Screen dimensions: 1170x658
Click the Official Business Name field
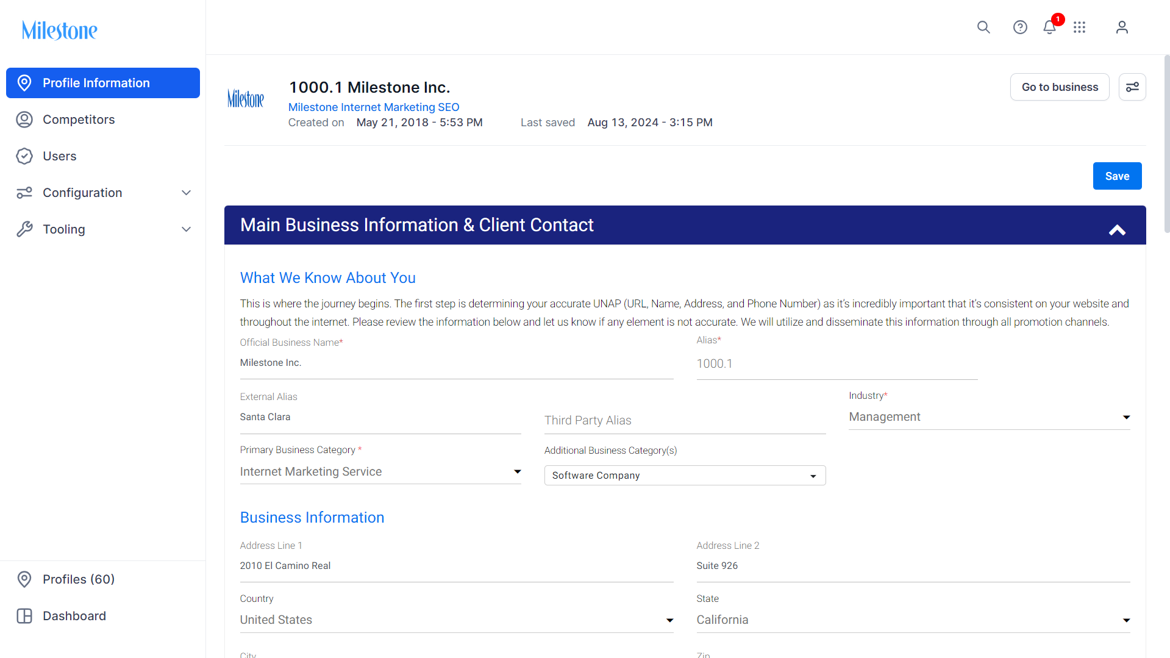(457, 363)
